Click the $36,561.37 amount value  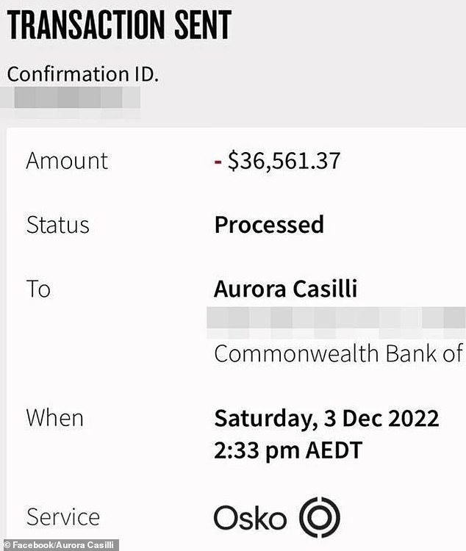tap(284, 161)
